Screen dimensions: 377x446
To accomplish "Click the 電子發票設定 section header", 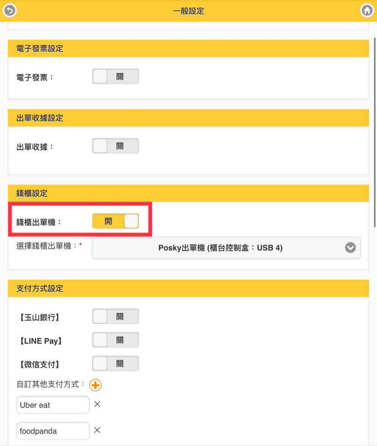I will [x=188, y=49].
